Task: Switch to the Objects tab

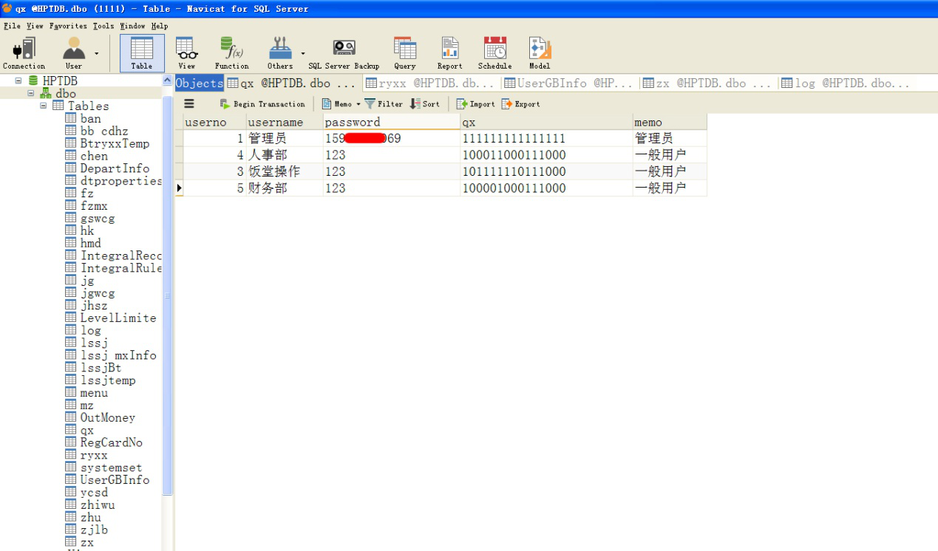Action: (200, 83)
